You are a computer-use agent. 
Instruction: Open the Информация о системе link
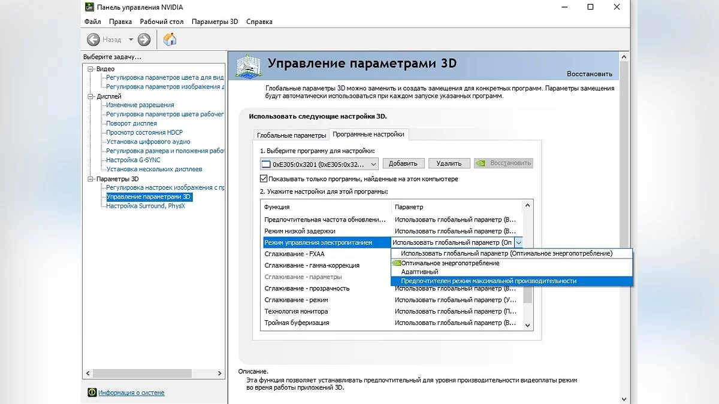[x=131, y=393]
